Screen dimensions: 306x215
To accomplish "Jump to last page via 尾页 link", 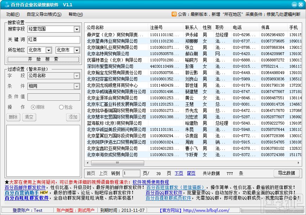I will click(x=191, y=173).
